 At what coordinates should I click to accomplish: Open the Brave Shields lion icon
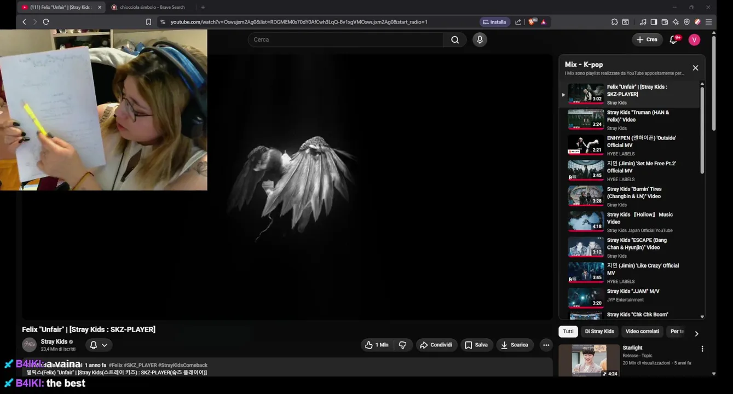click(x=532, y=22)
